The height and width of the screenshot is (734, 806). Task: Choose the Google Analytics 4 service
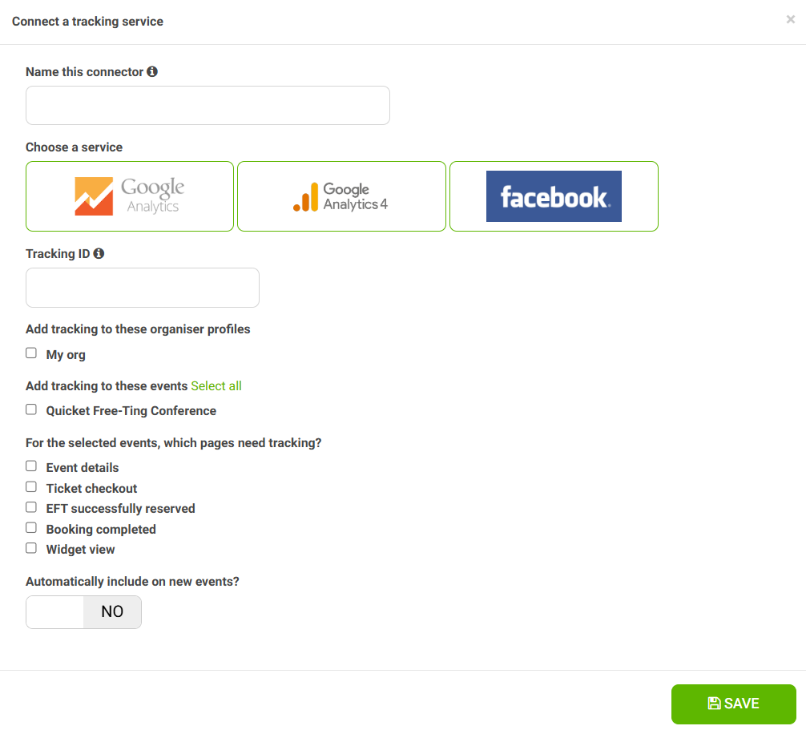341,196
